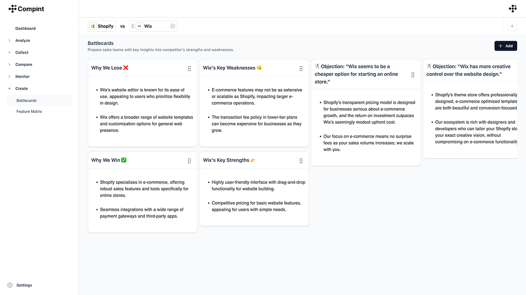Image resolution: width=526 pixels, height=295 pixels.
Task: Click bullet about e-commerce features not extensive
Action: point(257,96)
